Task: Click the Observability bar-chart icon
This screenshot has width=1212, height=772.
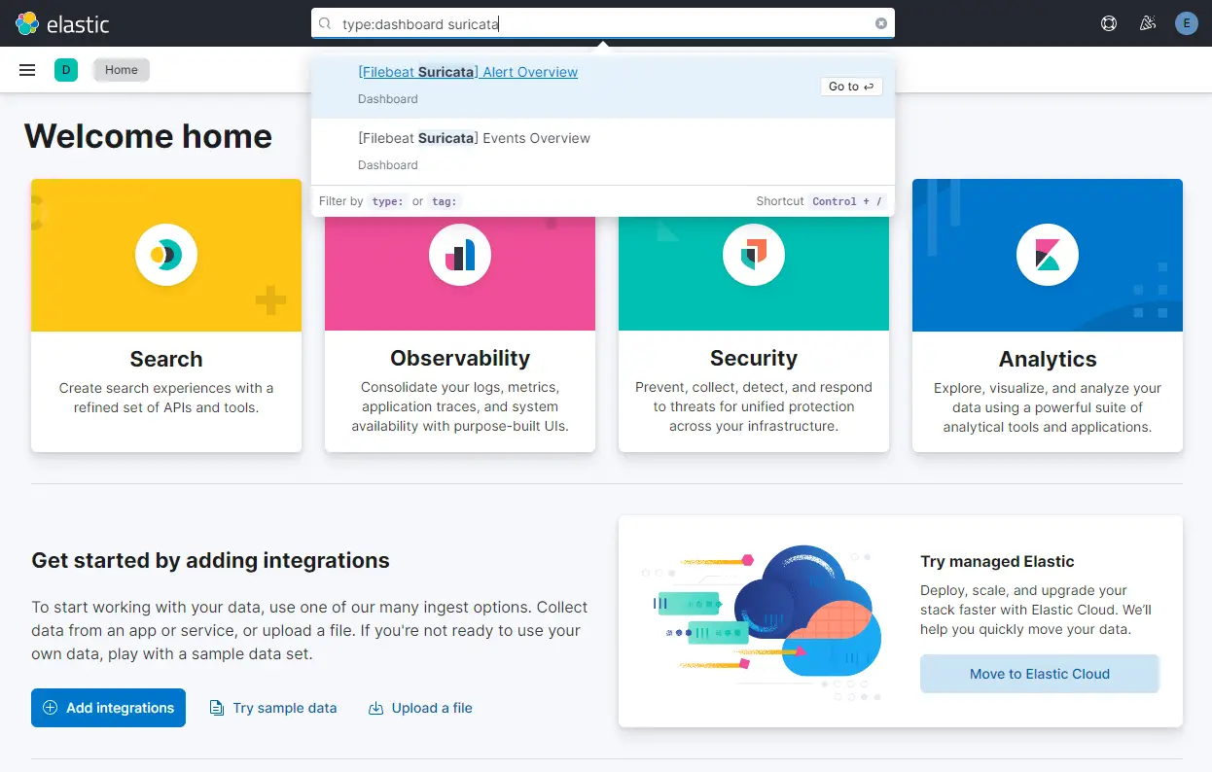Action: click(x=459, y=255)
